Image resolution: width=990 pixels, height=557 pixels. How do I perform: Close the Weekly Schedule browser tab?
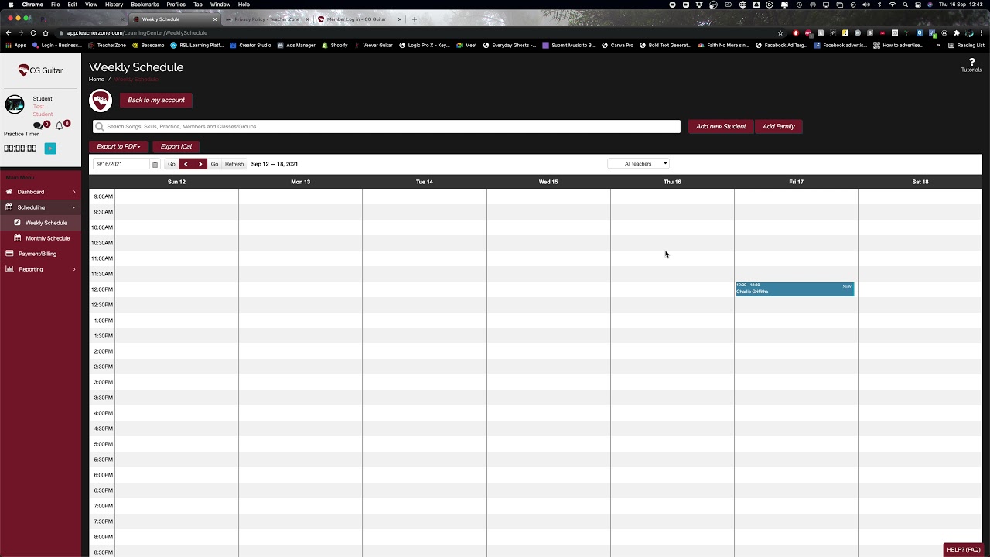pyautogui.click(x=215, y=19)
